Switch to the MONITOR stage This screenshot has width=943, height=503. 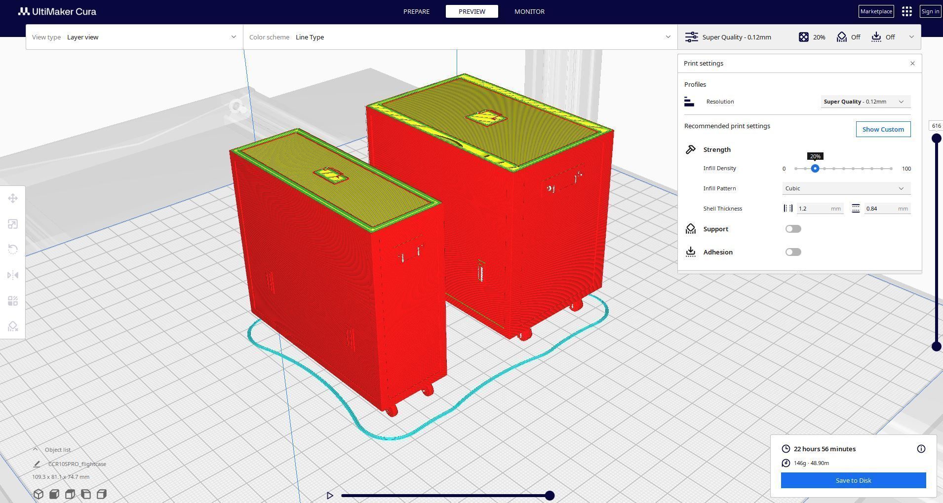coord(529,11)
